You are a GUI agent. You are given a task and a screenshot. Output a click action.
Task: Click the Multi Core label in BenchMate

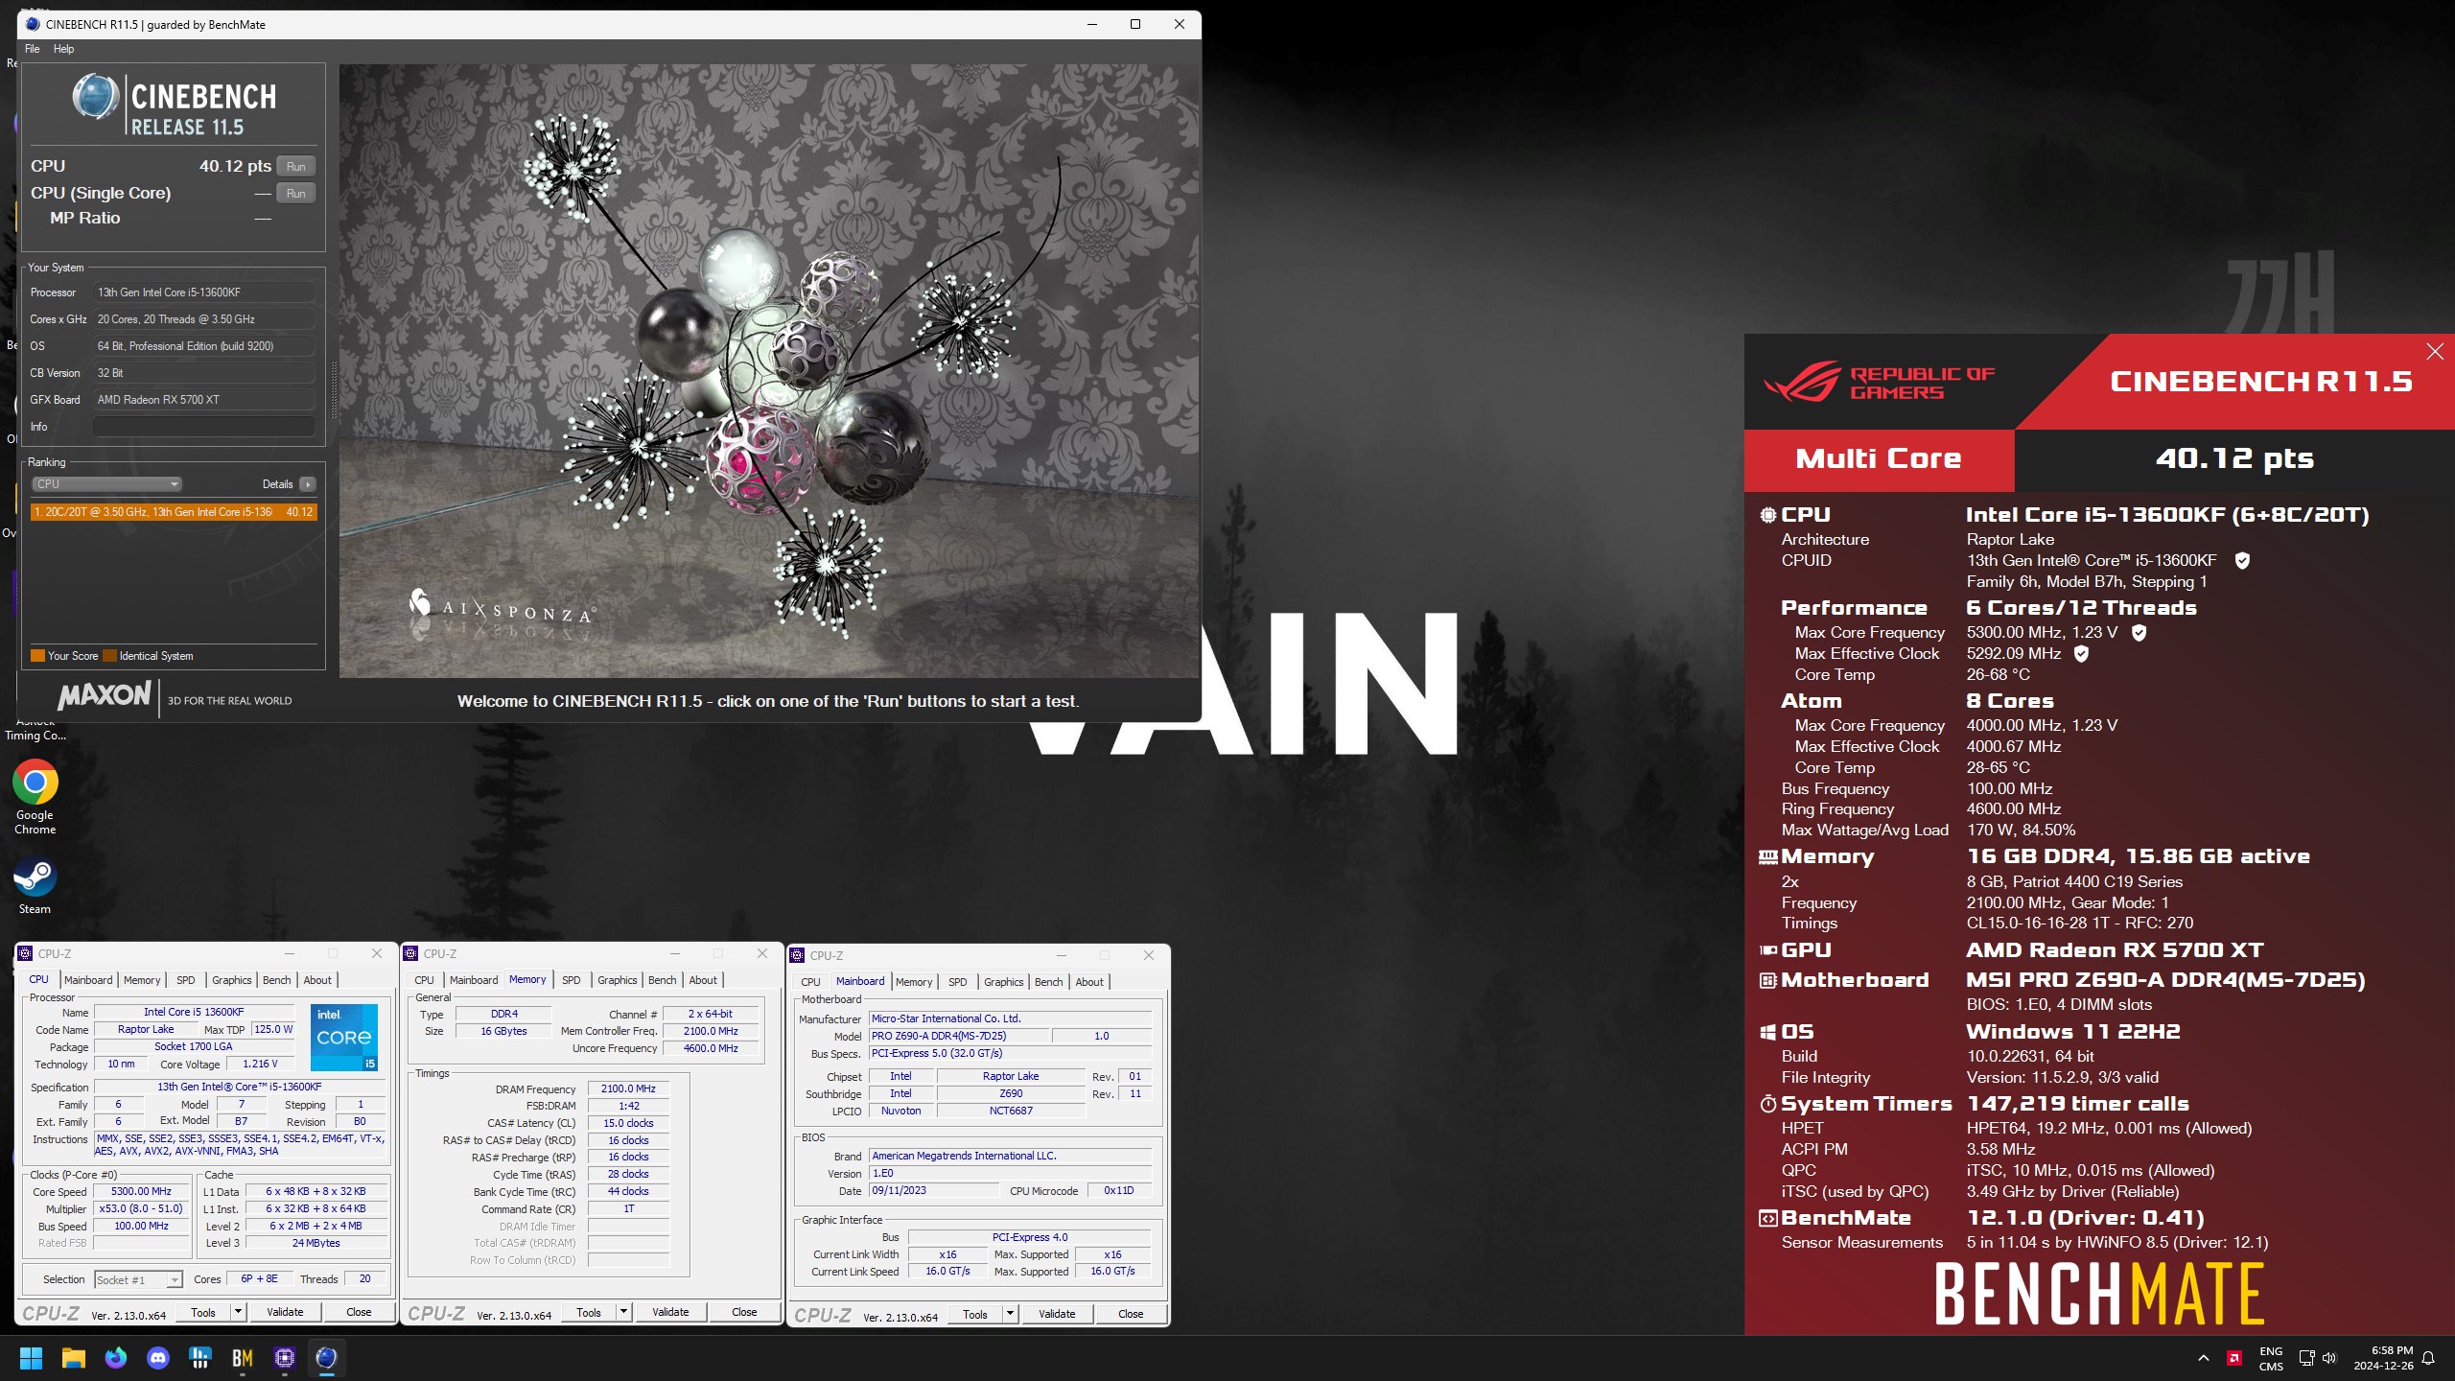[x=1878, y=459]
